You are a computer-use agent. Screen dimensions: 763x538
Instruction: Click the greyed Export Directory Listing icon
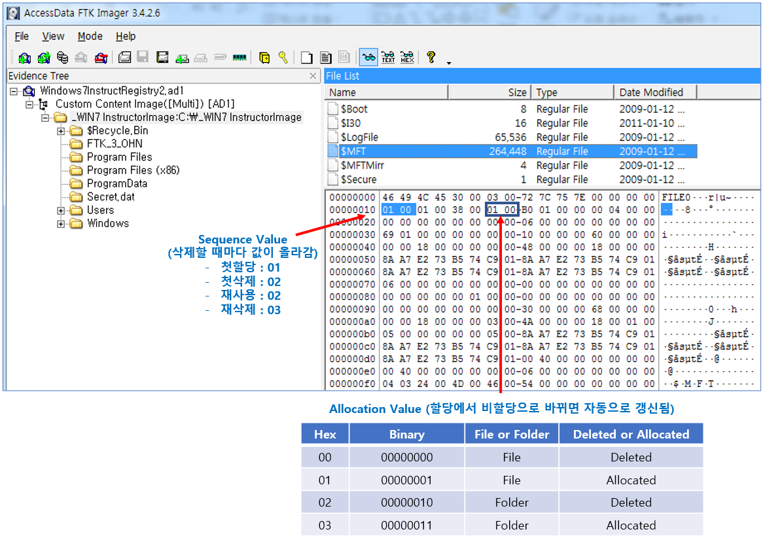pos(344,58)
